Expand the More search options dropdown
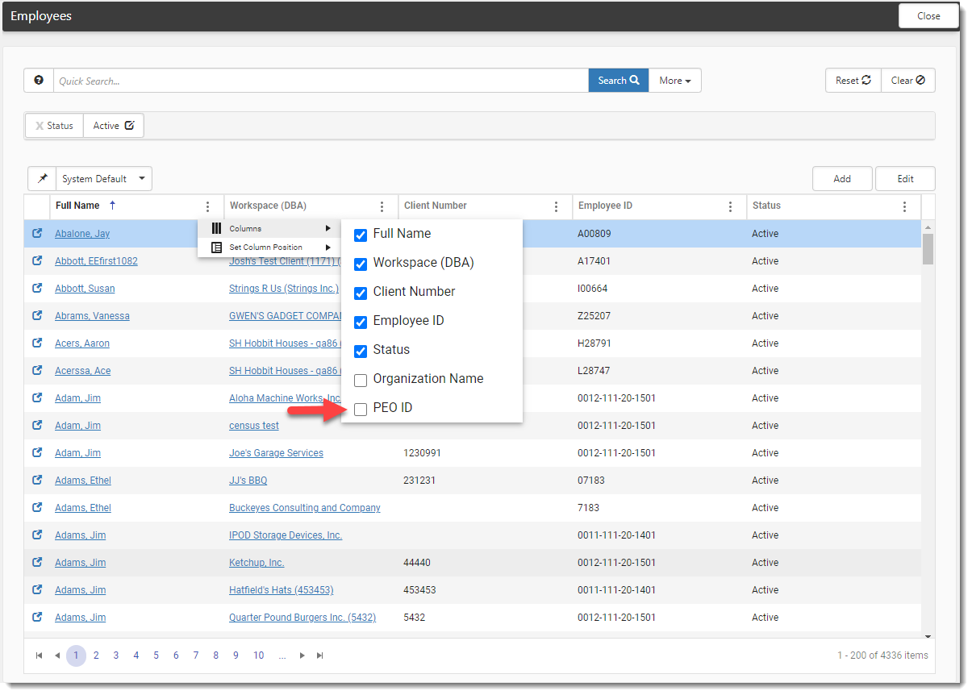 675,81
